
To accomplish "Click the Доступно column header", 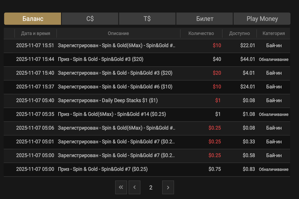I will (x=240, y=33).
